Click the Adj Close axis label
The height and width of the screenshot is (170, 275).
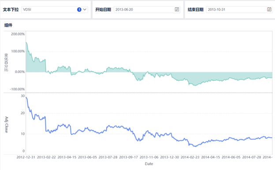[6, 124]
